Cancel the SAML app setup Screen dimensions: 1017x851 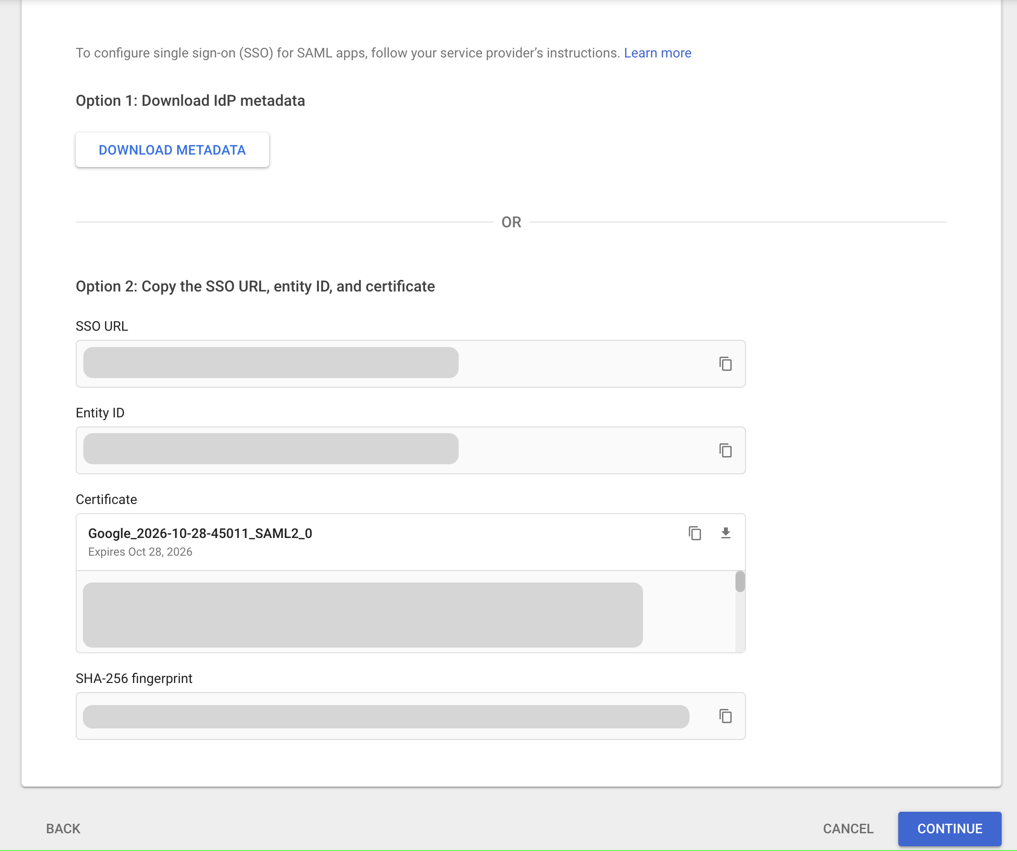pyautogui.click(x=847, y=828)
